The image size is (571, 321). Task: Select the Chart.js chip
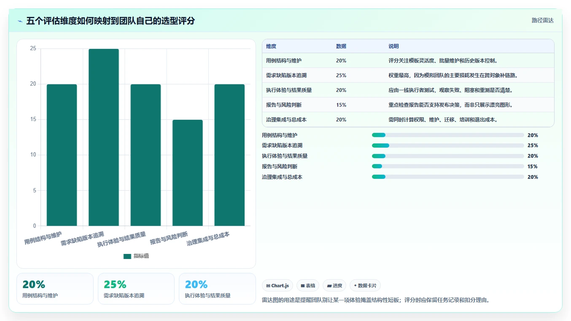(x=277, y=286)
